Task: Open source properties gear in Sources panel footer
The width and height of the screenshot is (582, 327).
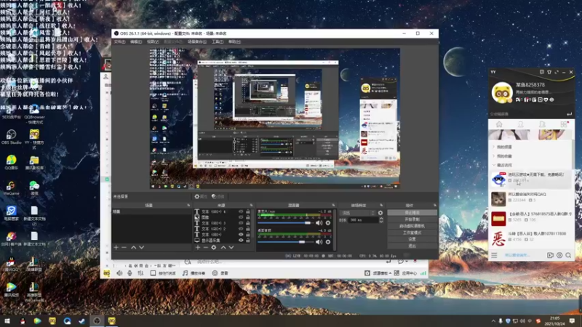Action: (214, 247)
